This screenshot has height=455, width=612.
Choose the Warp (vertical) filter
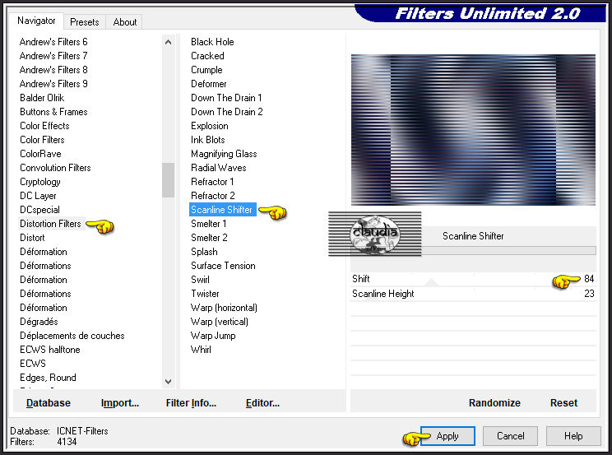click(220, 322)
